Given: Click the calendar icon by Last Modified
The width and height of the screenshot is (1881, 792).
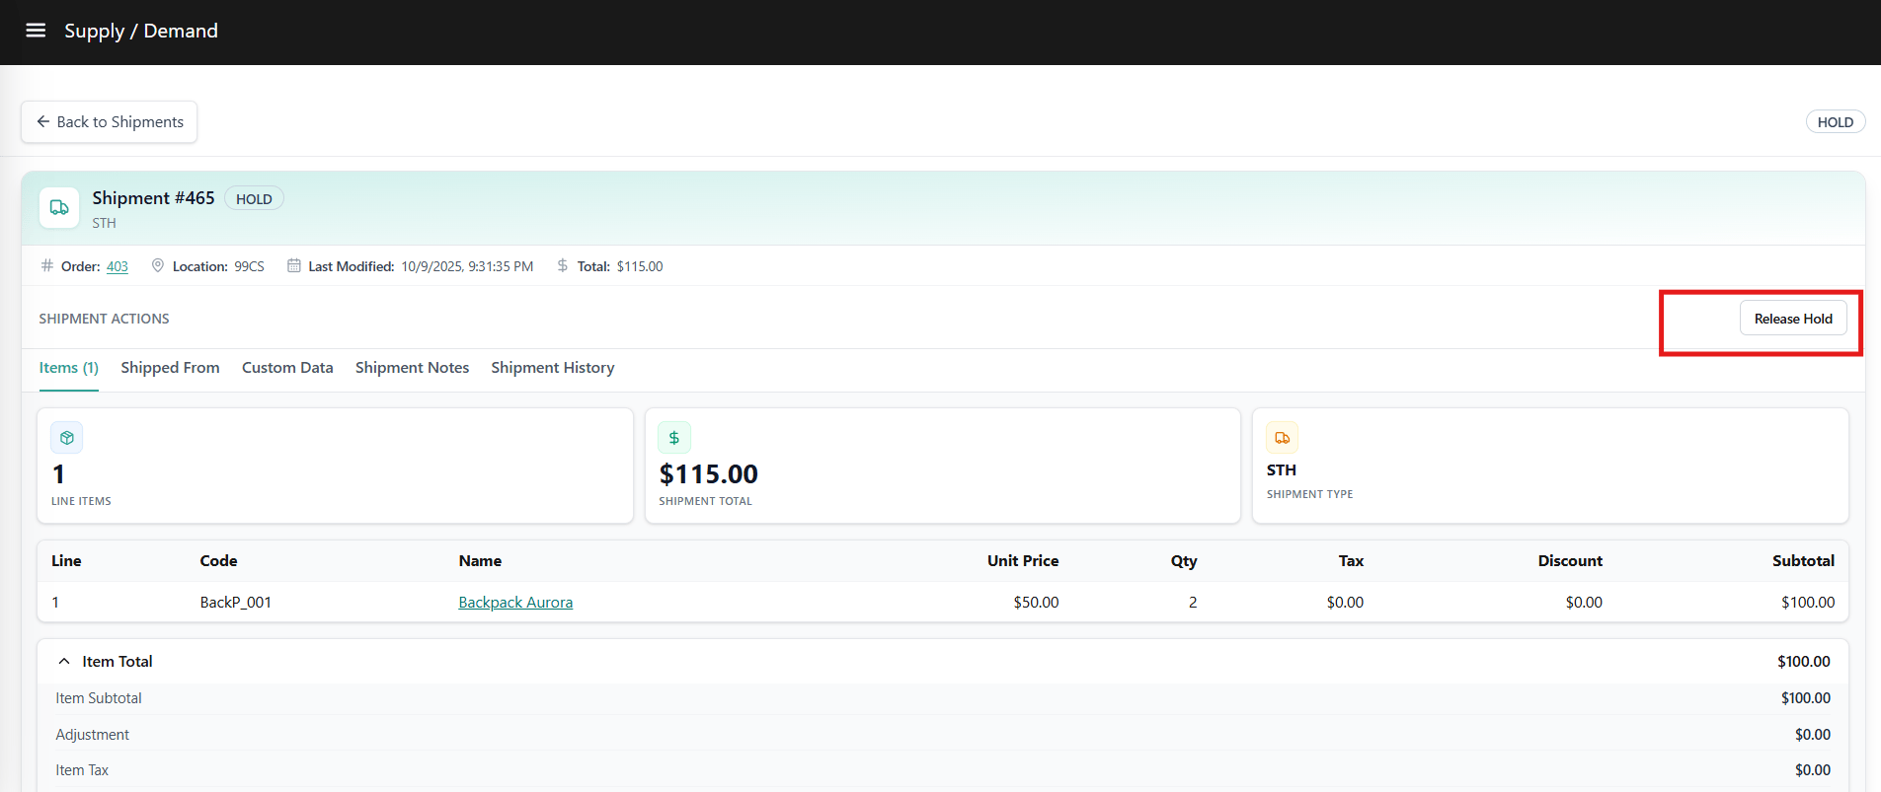Looking at the screenshot, I should (293, 265).
